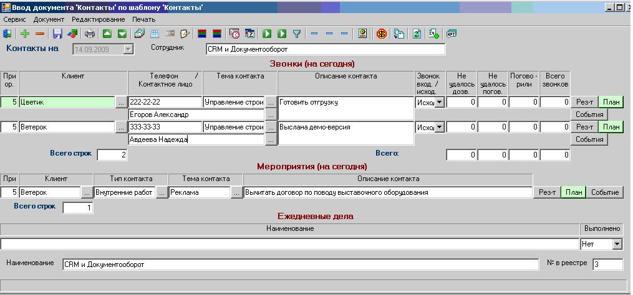Expand the Выполнено dropdown showing Нет
This screenshot has height=295, width=633.
(617, 244)
